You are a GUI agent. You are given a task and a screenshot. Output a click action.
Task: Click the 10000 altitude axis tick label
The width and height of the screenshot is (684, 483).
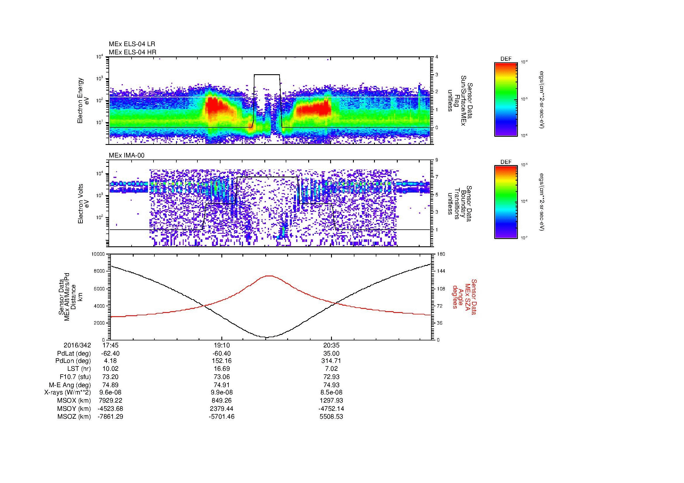pyautogui.click(x=98, y=254)
